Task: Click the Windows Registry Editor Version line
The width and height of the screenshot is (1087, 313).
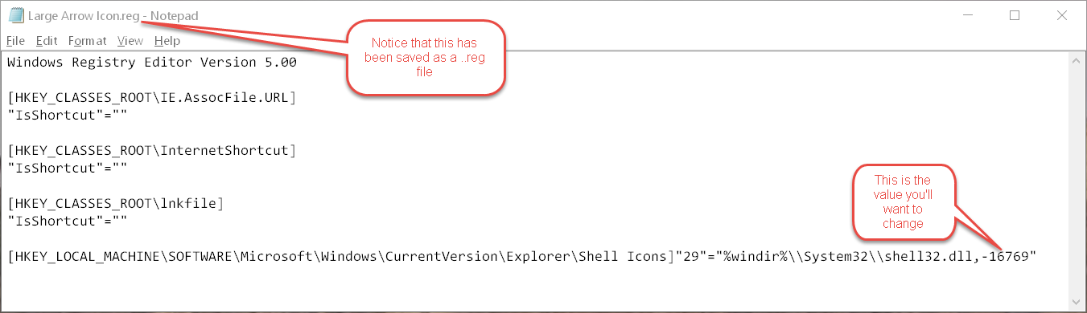Action: click(152, 62)
